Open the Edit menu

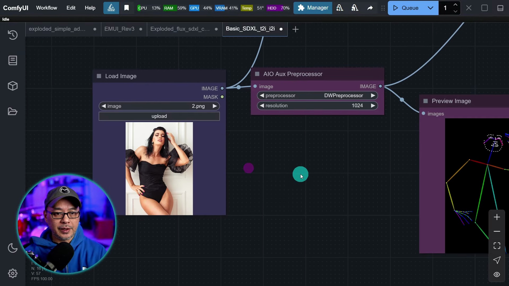coord(71,8)
